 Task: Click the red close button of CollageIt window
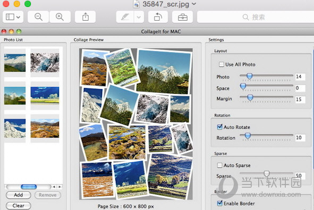point(4,31)
